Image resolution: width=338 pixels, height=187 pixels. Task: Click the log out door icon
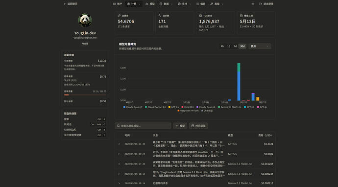click(x=261, y=4)
